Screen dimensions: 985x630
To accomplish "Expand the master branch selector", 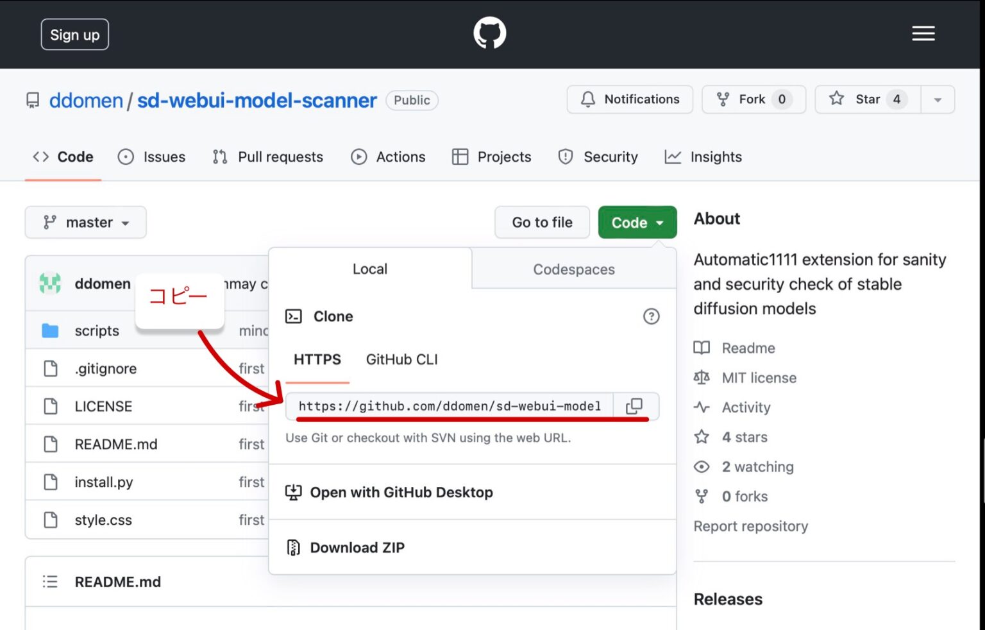I will [85, 222].
